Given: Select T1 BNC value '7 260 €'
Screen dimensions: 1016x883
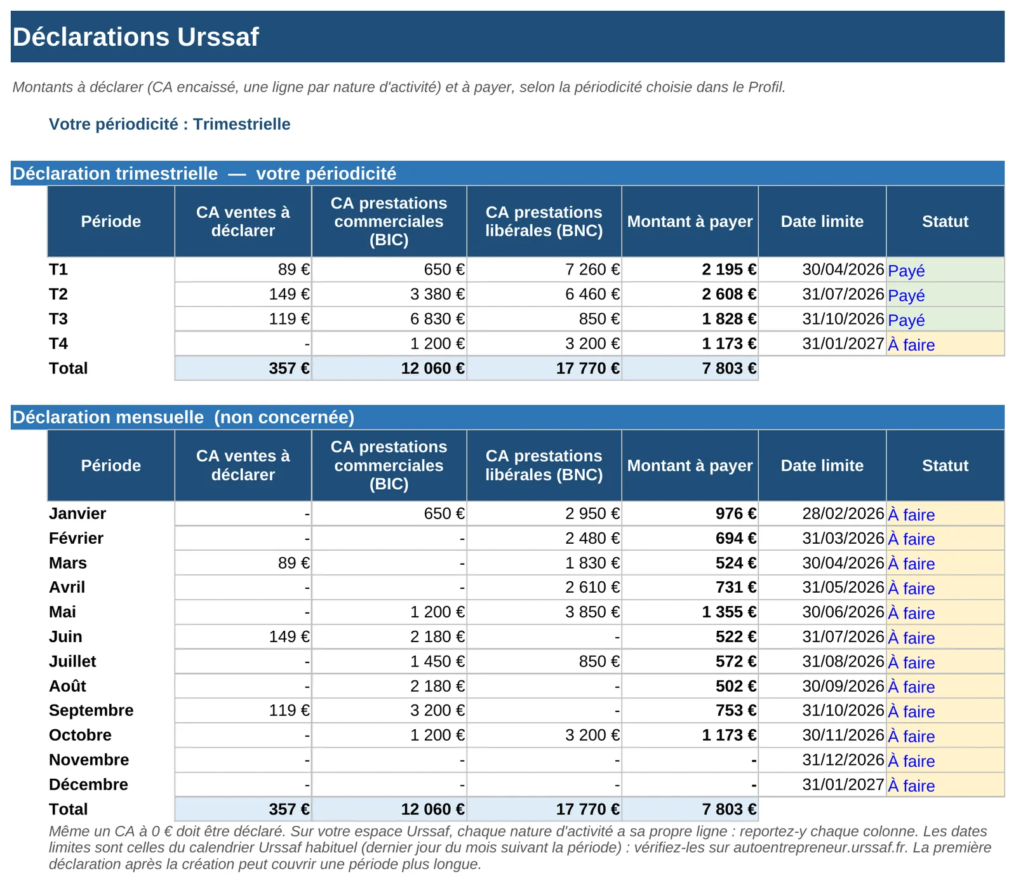Looking at the screenshot, I should pyautogui.click(x=544, y=270).
